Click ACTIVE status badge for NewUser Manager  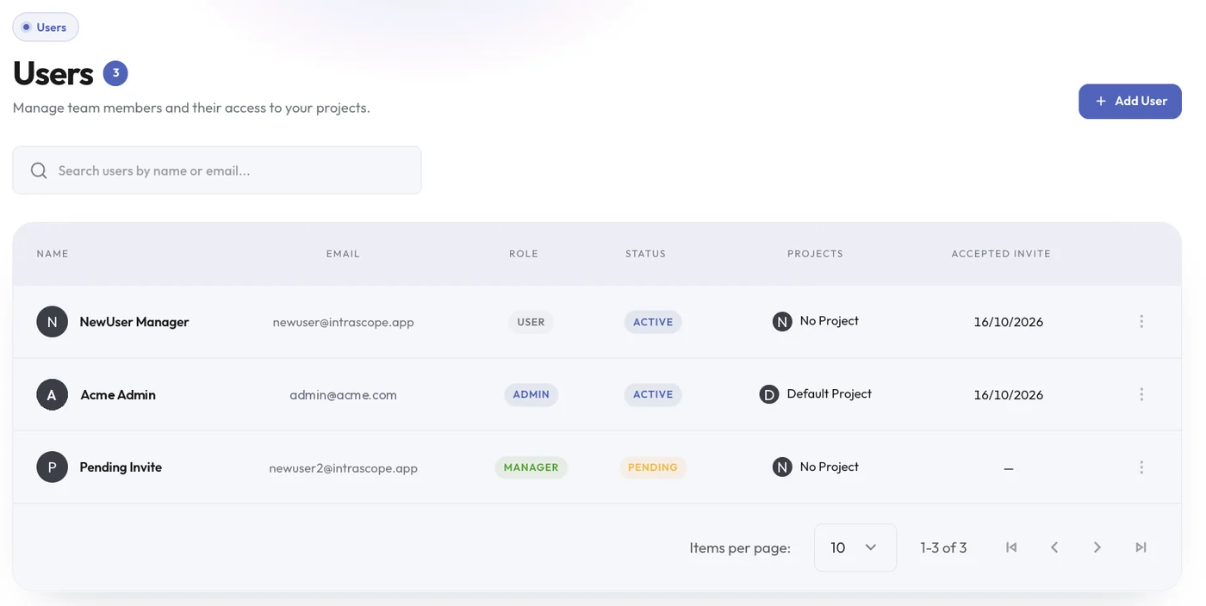(653, 322)
